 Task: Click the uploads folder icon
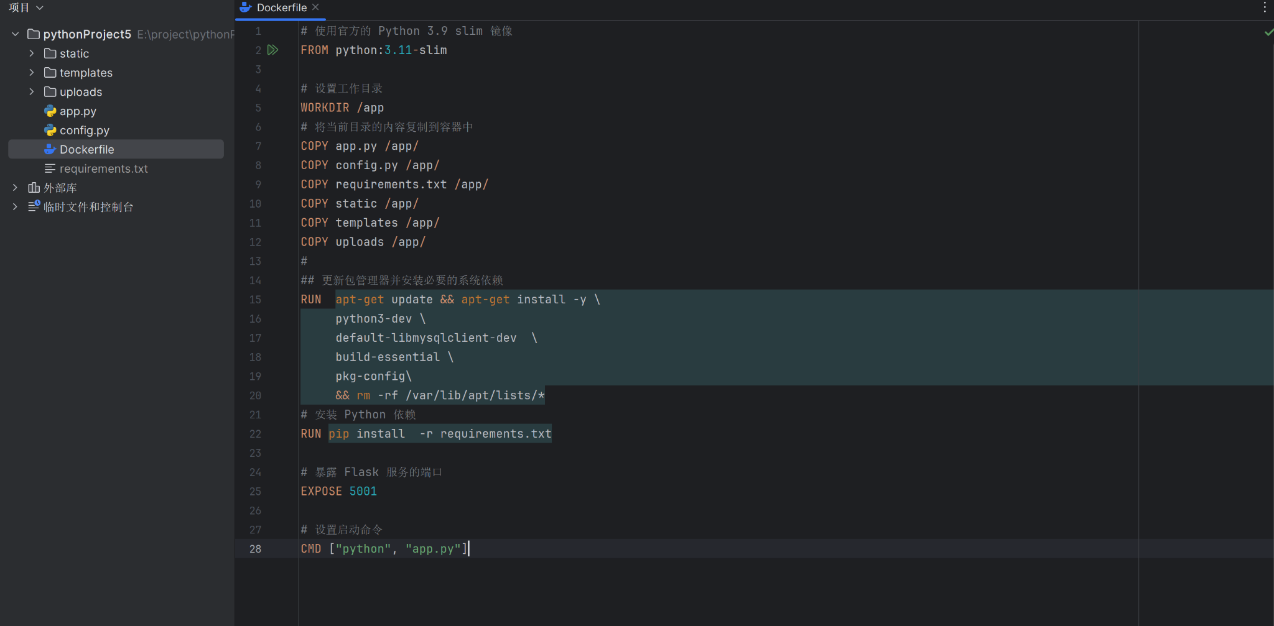tap(50, 91)
